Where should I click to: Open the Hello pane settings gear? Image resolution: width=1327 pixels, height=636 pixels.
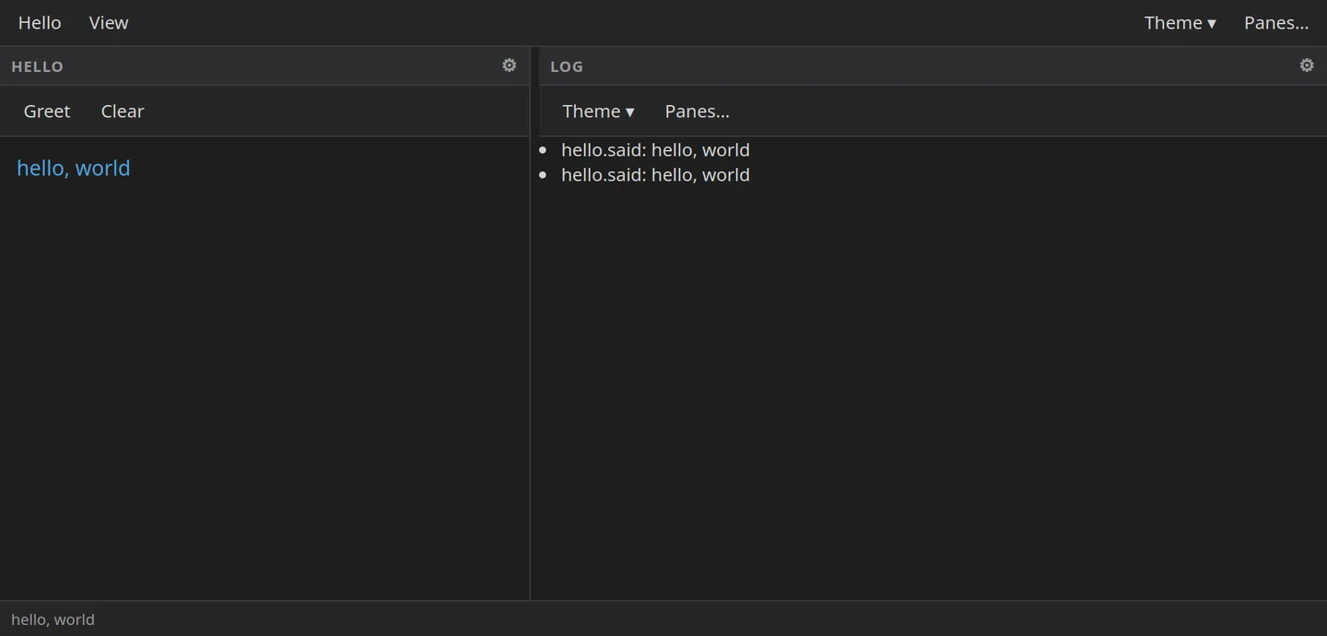coord(509,65)
